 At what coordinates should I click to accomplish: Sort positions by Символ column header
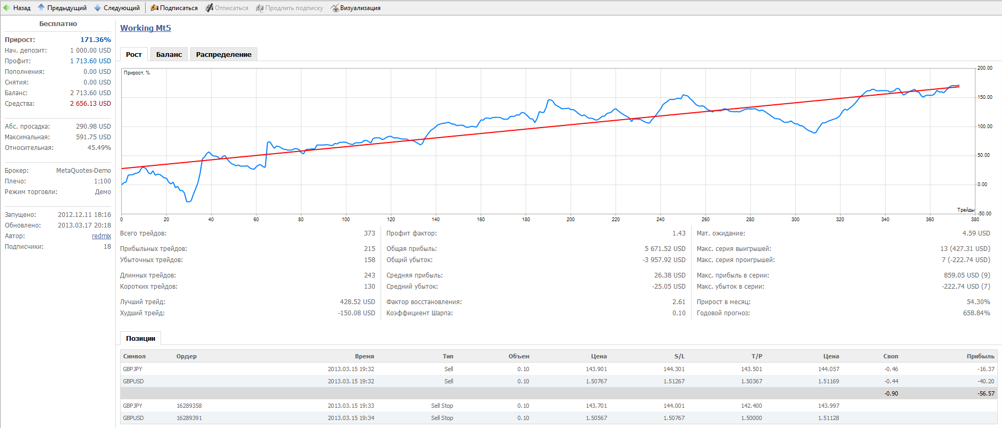[134, 356]
